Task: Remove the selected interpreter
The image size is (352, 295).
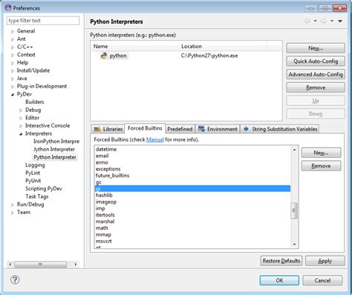Action: click(316, 87)
